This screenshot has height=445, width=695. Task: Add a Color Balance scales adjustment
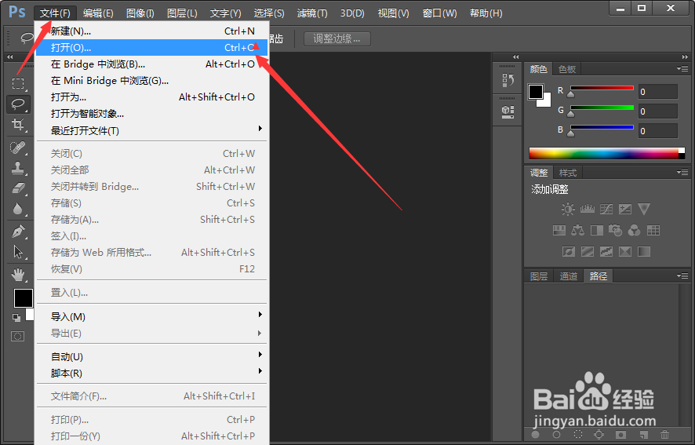click(578, 230)
